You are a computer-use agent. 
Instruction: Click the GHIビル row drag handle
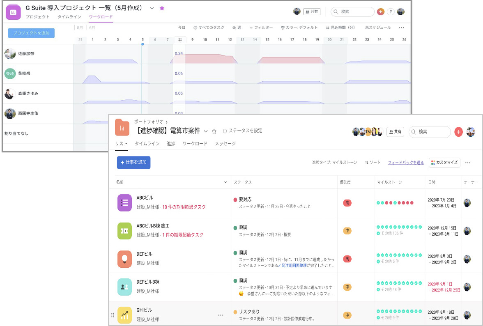(113, 315)
